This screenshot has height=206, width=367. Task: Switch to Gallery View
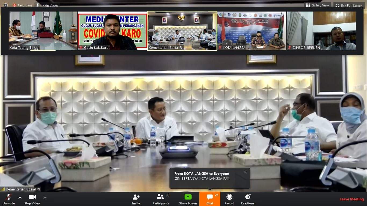318,5
